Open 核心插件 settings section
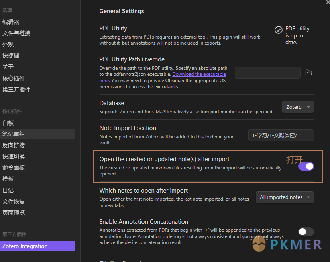The image size is (330, 262). click(x=14, y=78)
